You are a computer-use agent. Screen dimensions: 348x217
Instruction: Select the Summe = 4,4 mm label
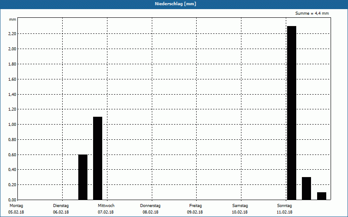(312, 13)
